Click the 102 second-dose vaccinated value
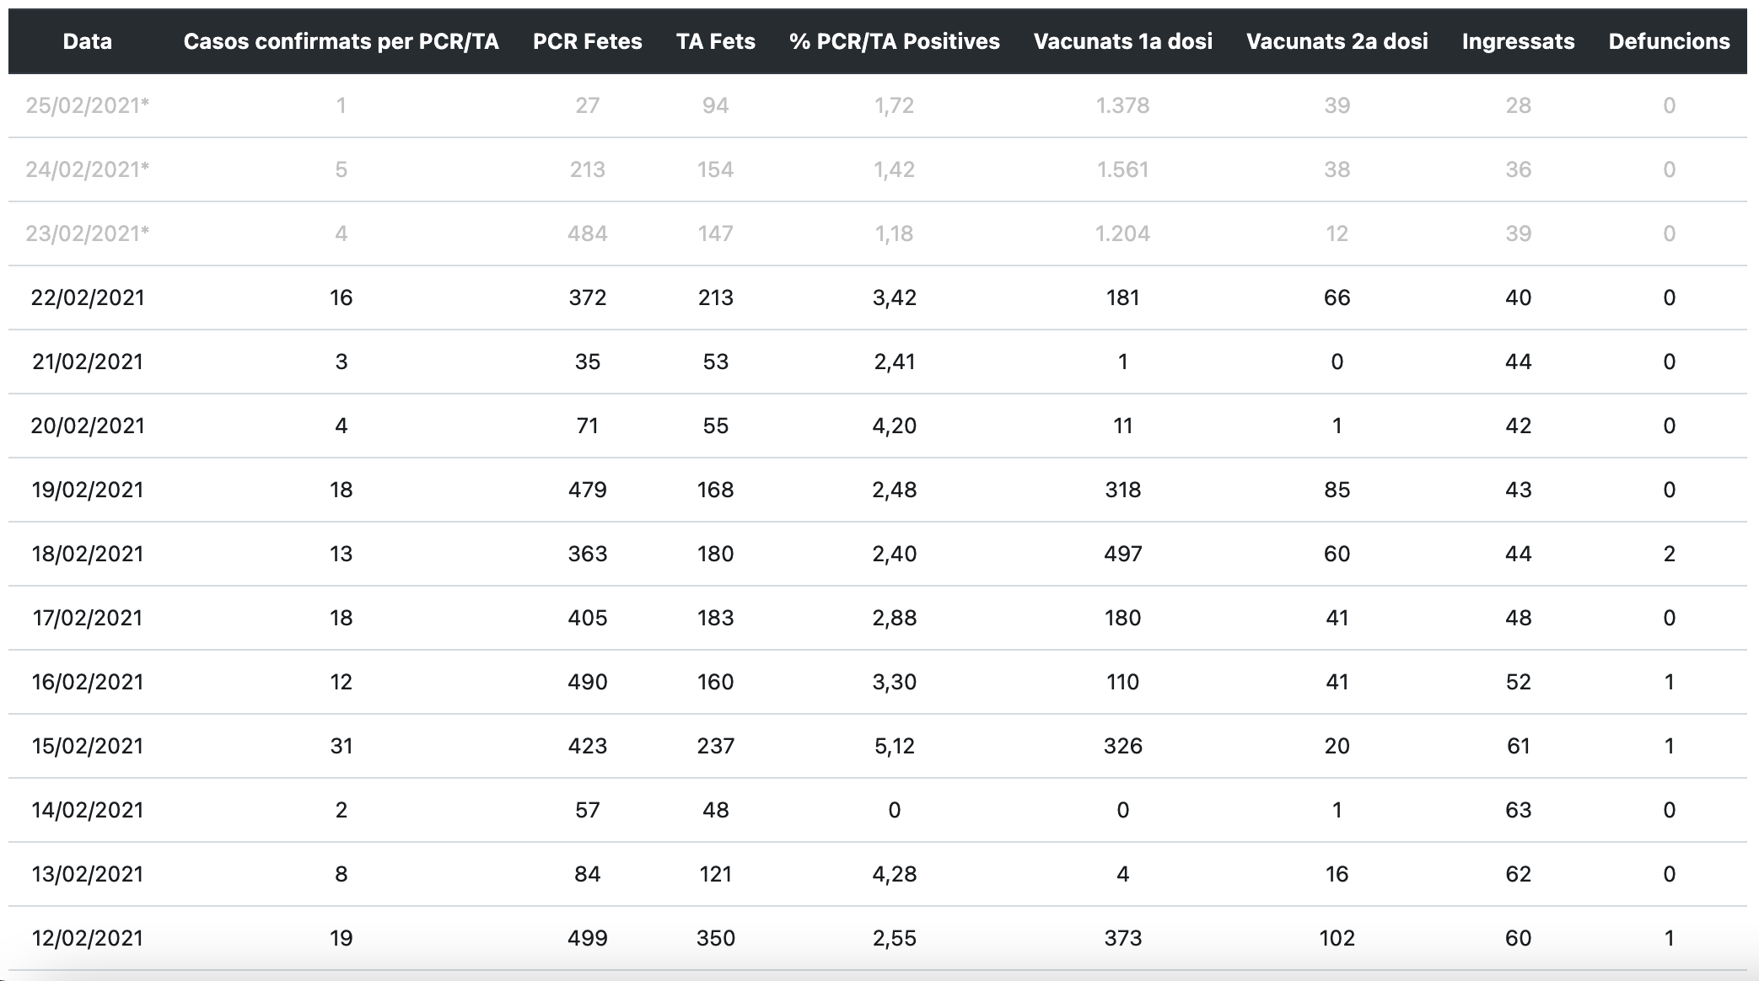Image resolution: width=1759 pixels, height=981 pixels. click(1337, 938)
